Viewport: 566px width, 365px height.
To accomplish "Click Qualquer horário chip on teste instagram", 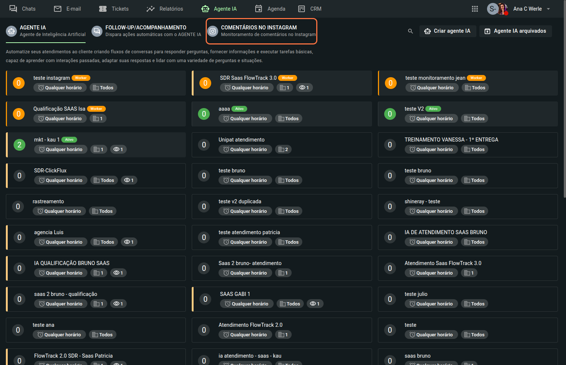I will (60, 87).
